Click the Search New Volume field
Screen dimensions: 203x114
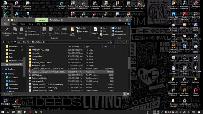[x=121, y=42]
